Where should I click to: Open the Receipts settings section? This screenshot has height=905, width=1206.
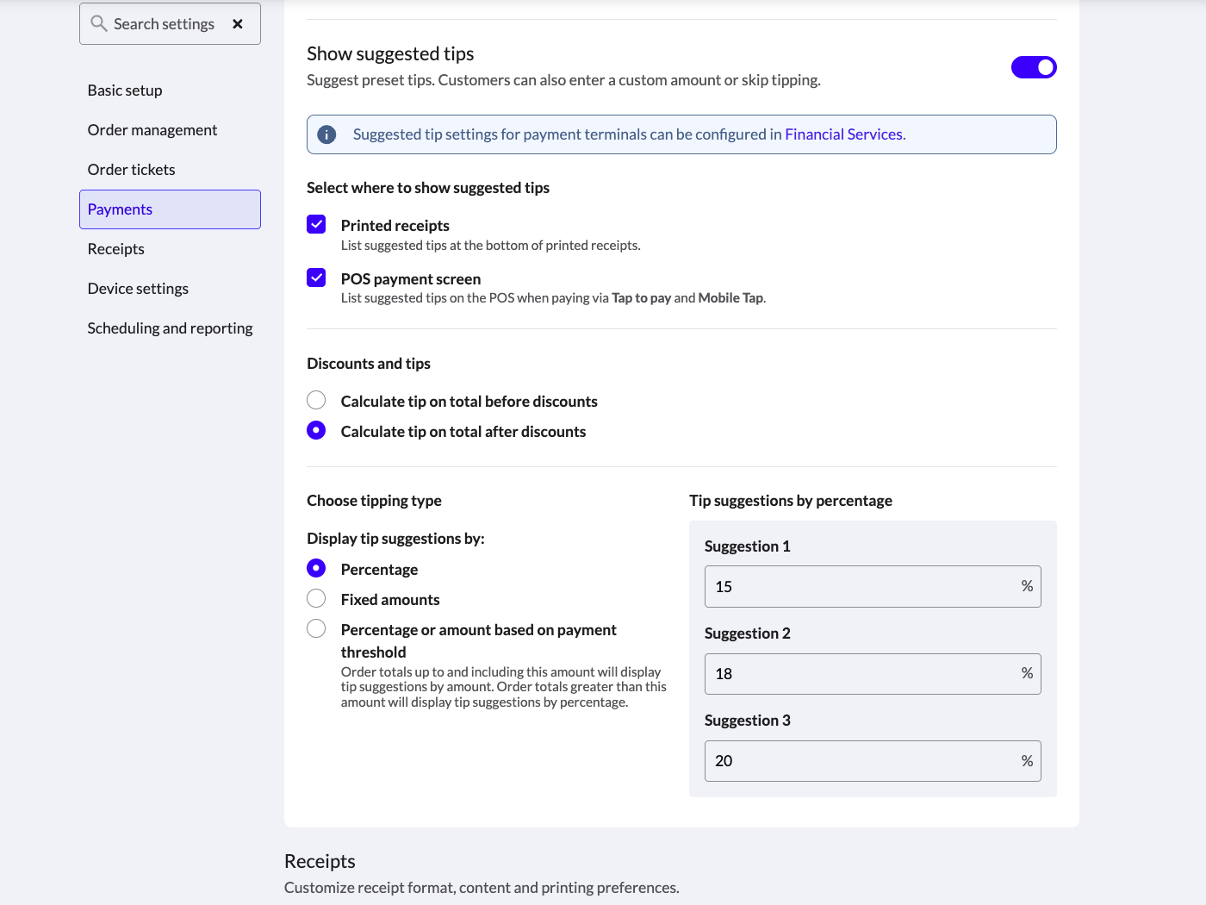(x=115, y=248)
